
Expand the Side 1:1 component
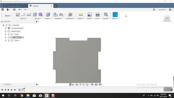[x=5, y=38]
